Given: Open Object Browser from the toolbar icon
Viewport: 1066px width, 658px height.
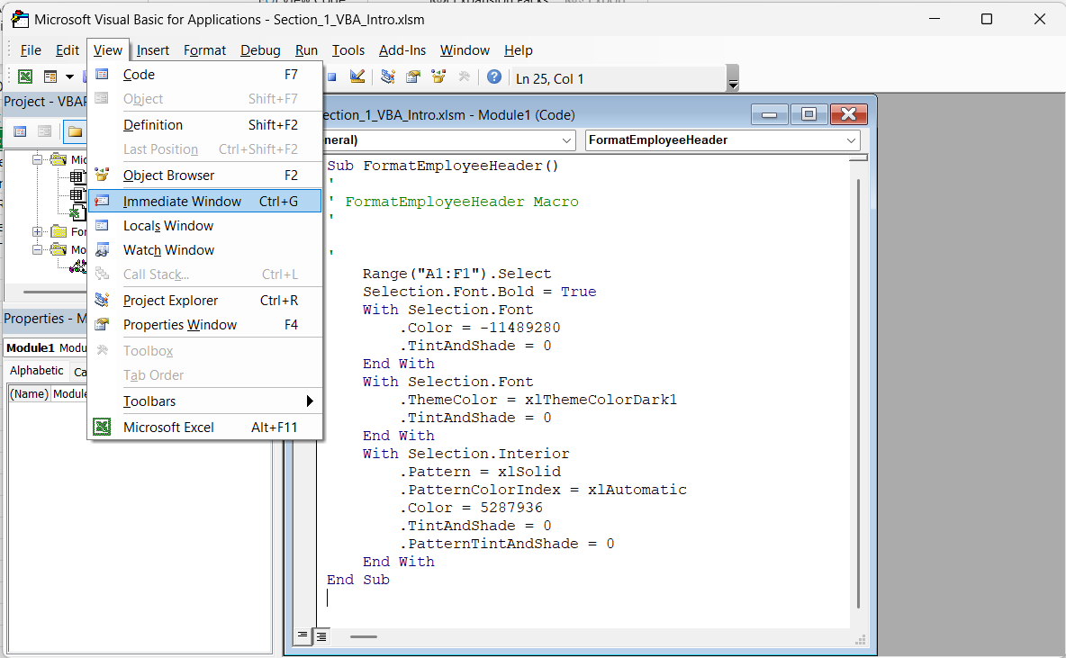Looking at the screenshot, I should [438, 77].
